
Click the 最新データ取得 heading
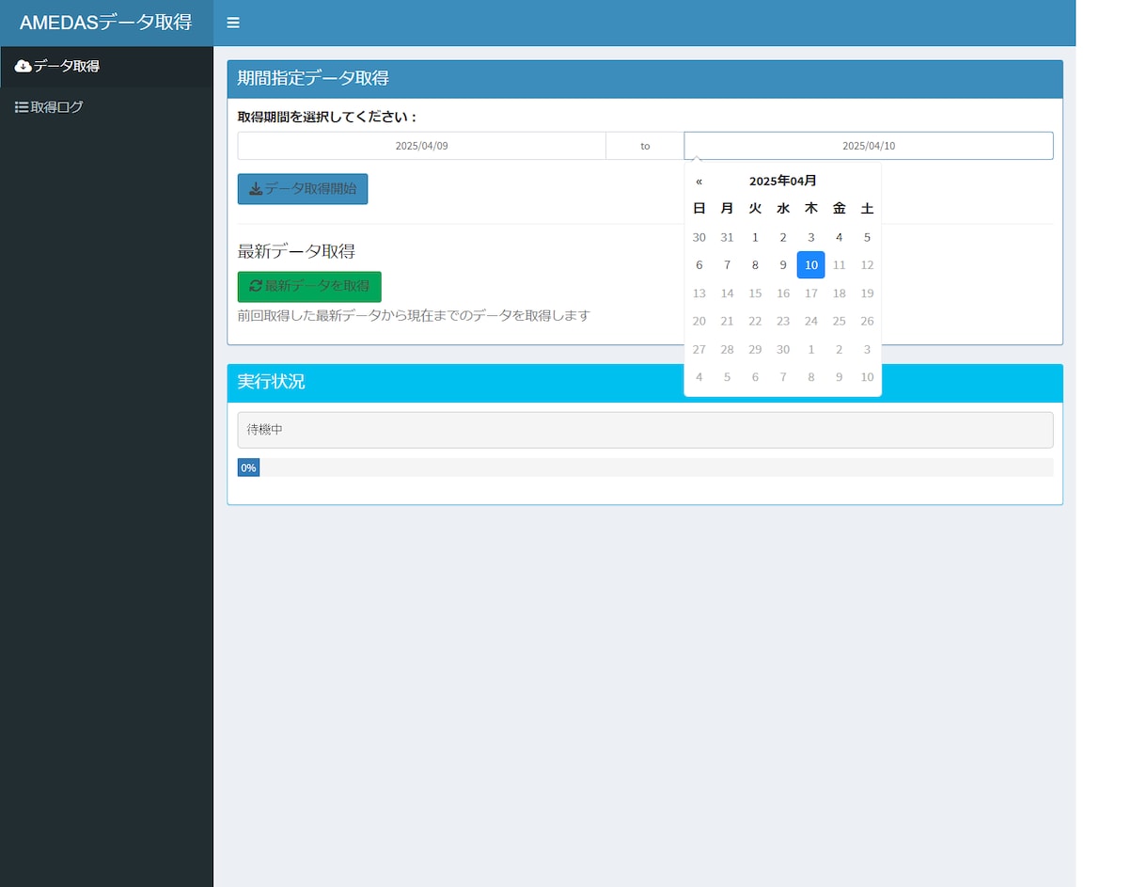296,251
